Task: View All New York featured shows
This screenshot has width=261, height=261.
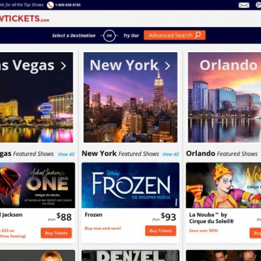Action: 171,154
